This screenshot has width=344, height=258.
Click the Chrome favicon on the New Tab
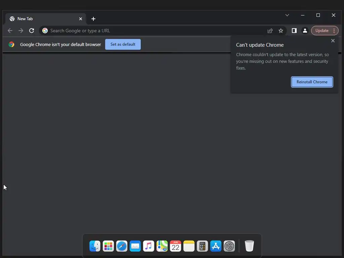pyautogui.click(x=12, y=19)
